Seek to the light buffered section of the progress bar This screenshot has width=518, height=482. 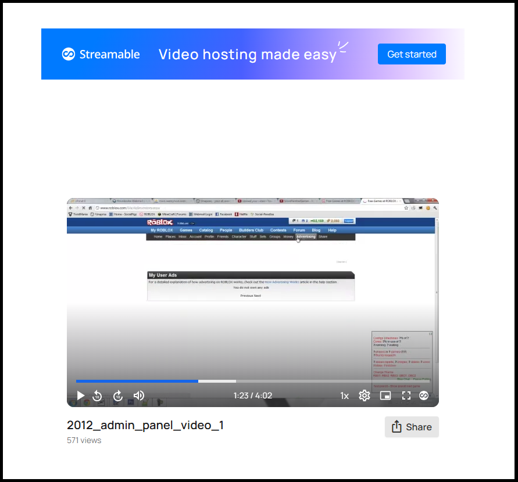217,382
